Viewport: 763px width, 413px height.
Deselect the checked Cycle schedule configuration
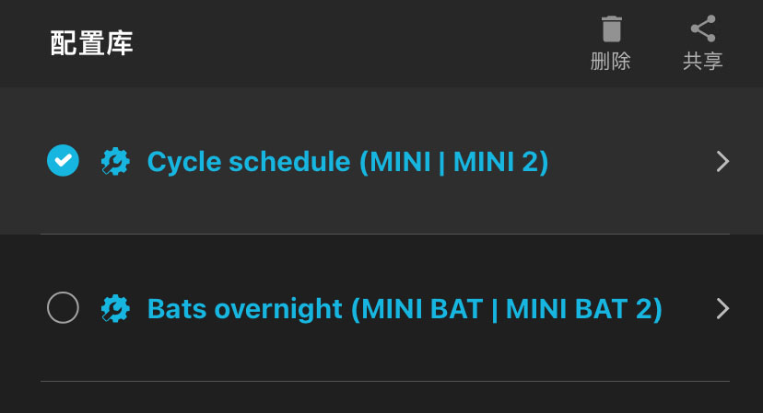(x=63, y=161)
